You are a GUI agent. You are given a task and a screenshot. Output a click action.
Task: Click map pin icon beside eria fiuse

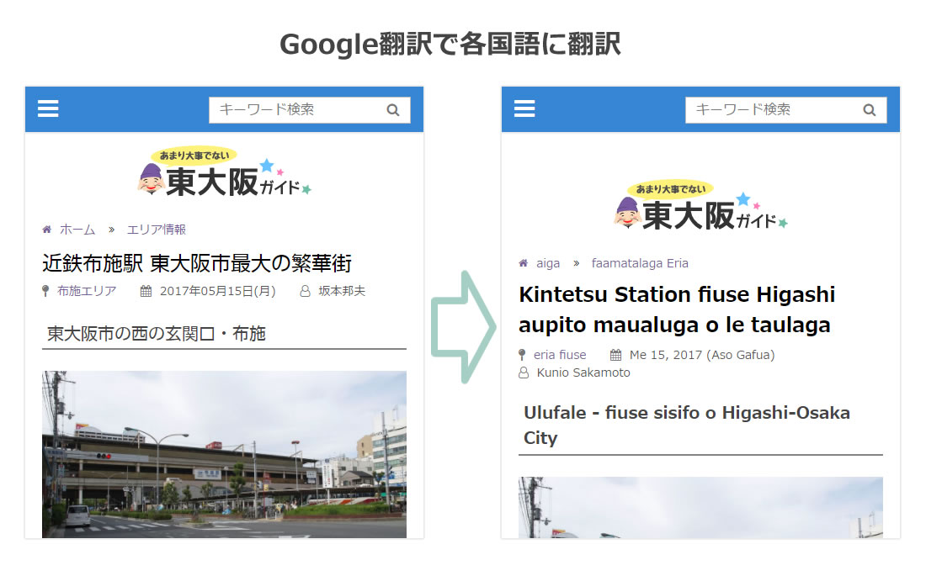(x=522, y=355)
